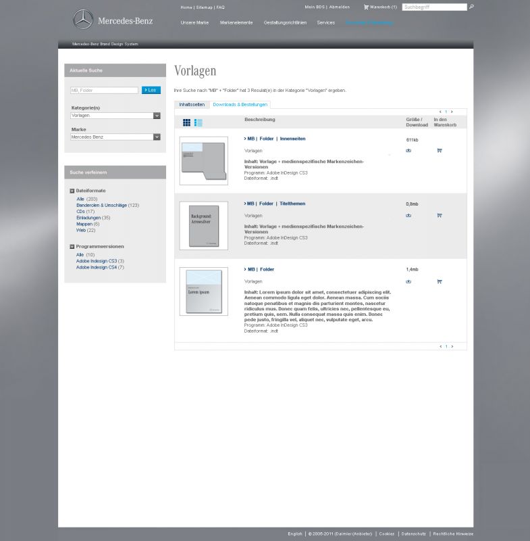Screen dimensions: 530x541
Task: Switch to list view icon
Action: pos(198,122)
